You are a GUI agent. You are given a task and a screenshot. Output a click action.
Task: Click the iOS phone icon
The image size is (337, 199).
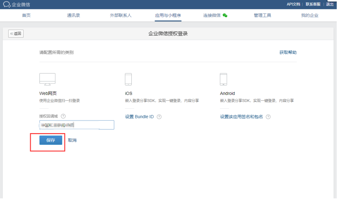tap(128, 79)
